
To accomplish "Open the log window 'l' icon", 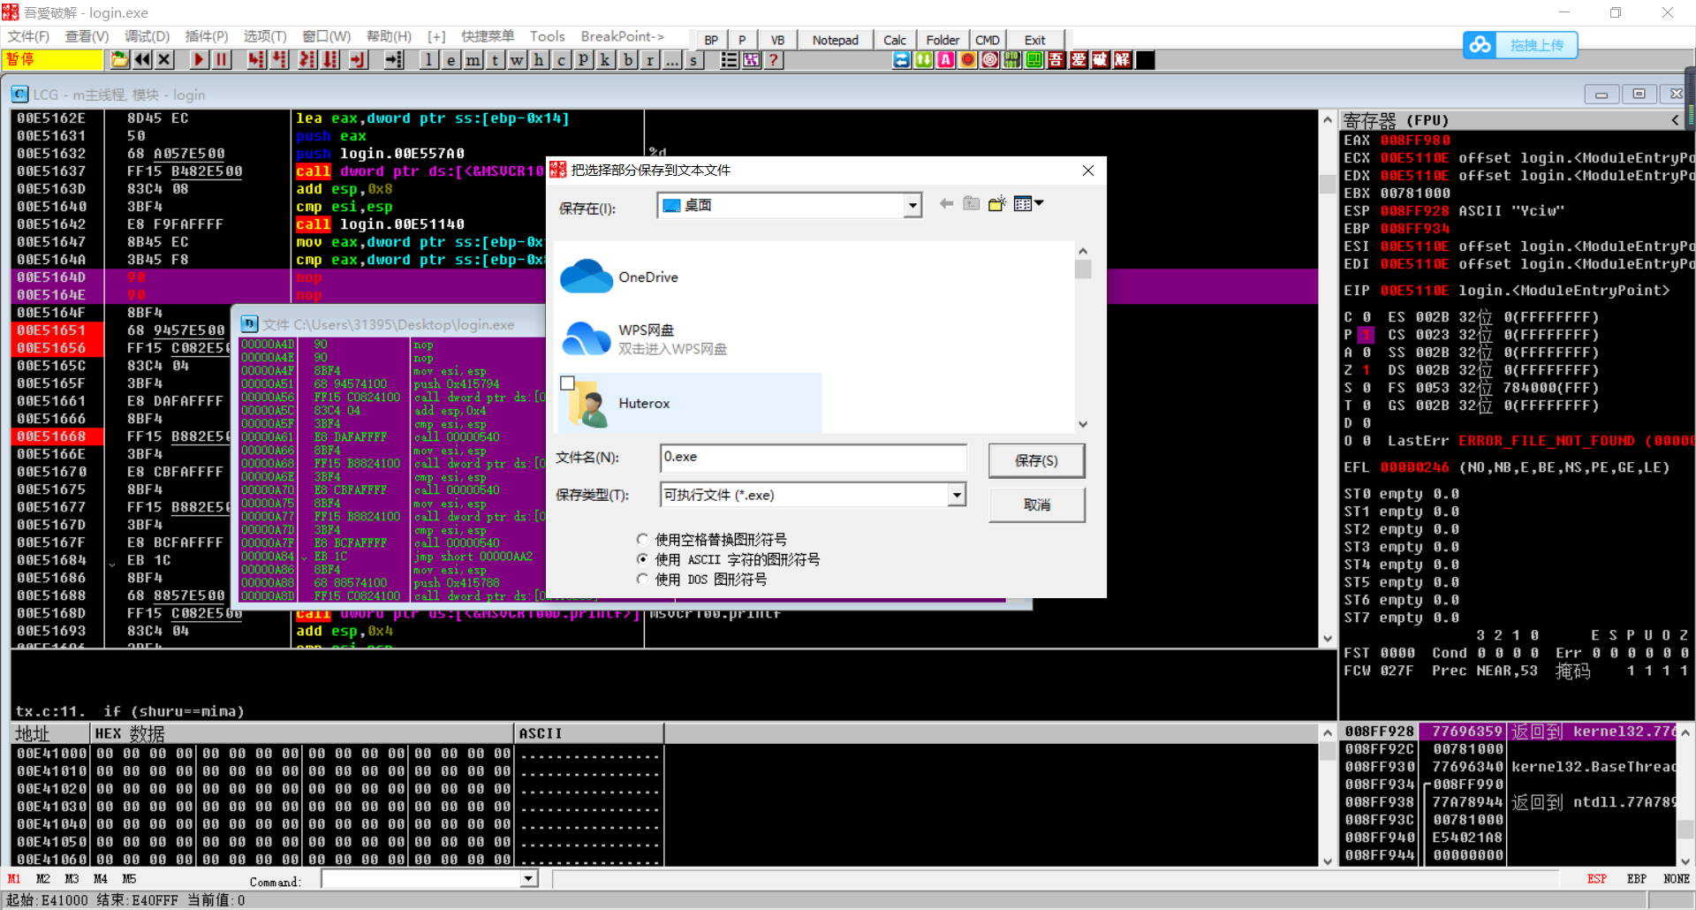I will (x=428, y=60).
